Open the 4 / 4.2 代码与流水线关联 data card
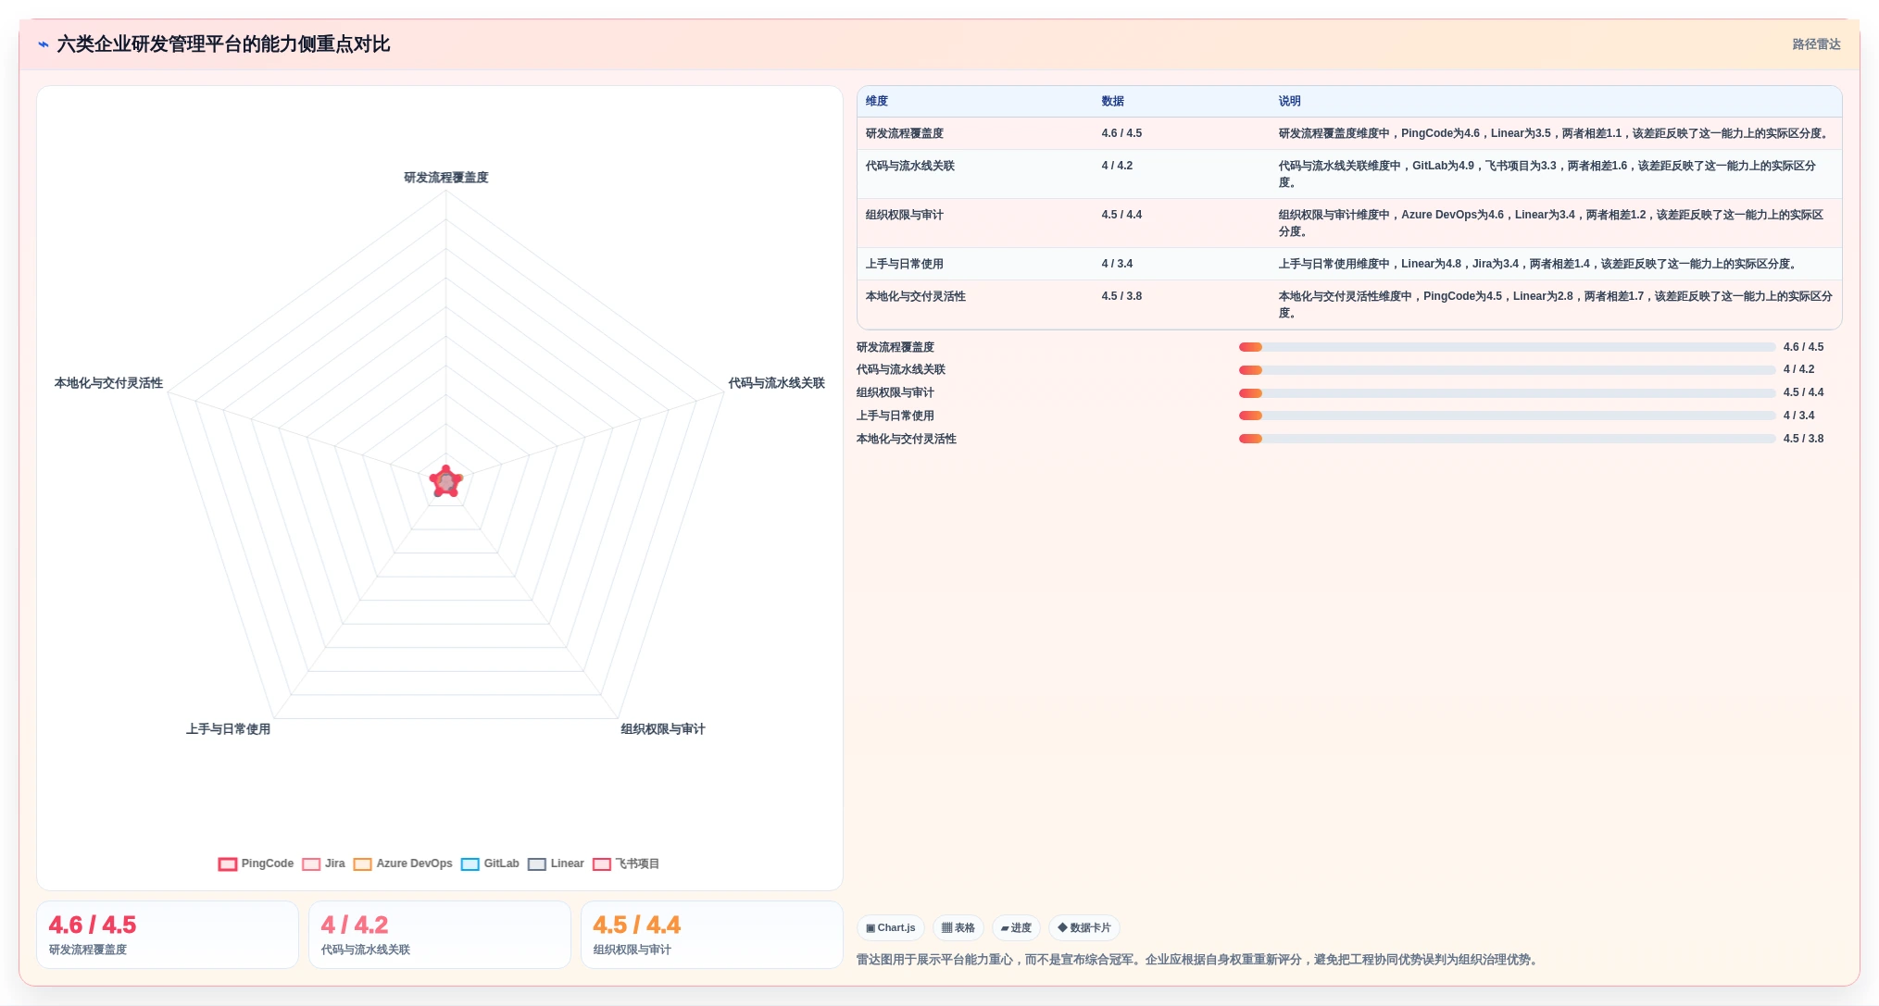 pos(440,935)
